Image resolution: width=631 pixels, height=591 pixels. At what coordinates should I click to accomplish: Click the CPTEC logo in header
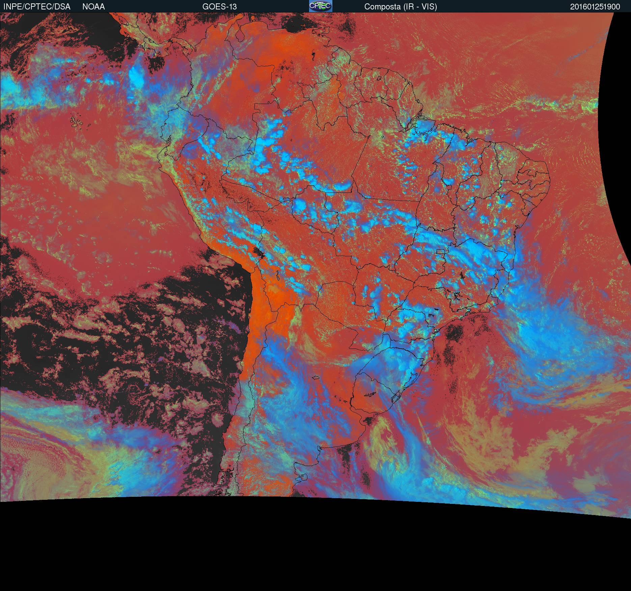click(320, 6)
